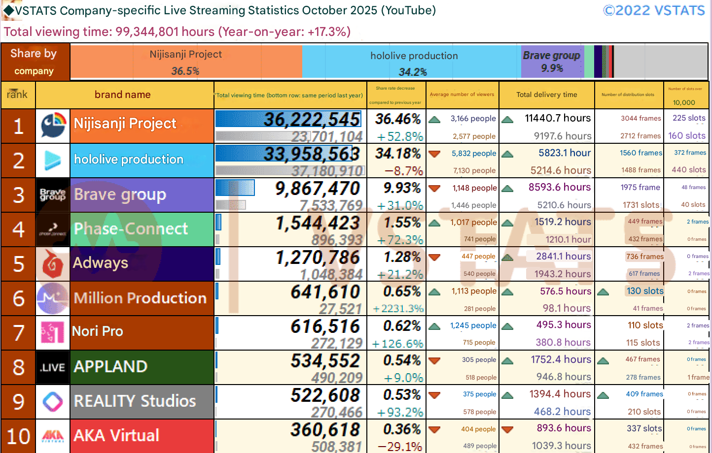Viewport: 712px width, 453px height.
Task: Click the 'Total delivery time' column header
Action: click(547, 95)
